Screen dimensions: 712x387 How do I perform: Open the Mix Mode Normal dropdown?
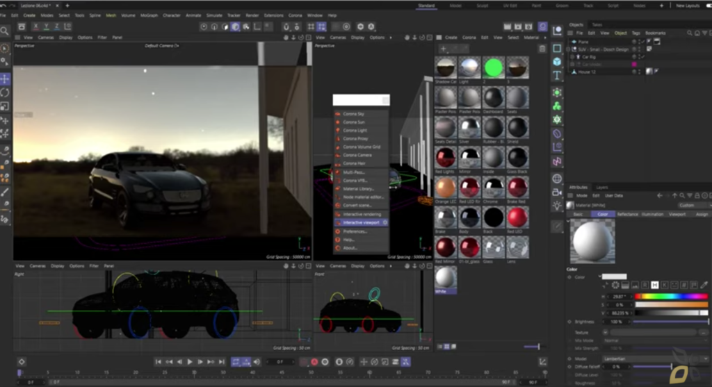click(655, 340)
